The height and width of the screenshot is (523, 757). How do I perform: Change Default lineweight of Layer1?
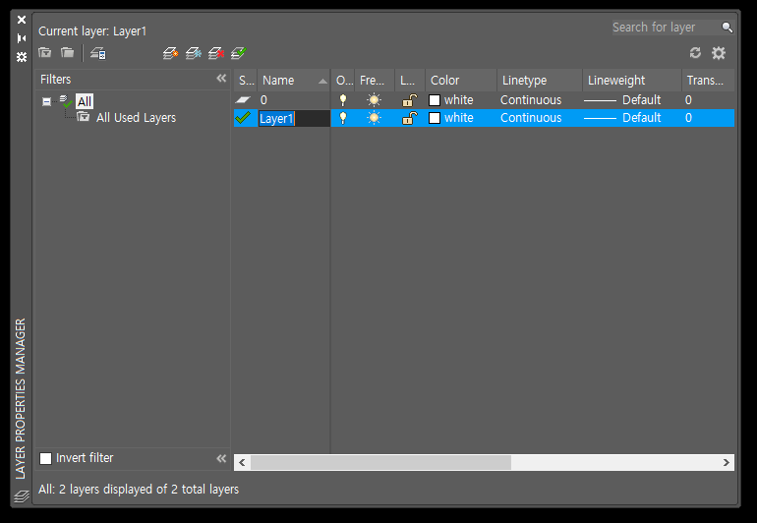(622, 117)
